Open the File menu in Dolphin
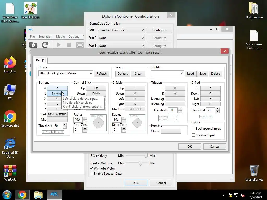Screen dimensions: 267x200 click(32, 36)
